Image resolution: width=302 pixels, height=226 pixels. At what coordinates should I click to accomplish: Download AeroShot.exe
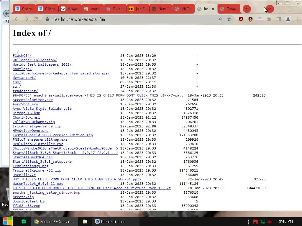(x=25, y=104)
